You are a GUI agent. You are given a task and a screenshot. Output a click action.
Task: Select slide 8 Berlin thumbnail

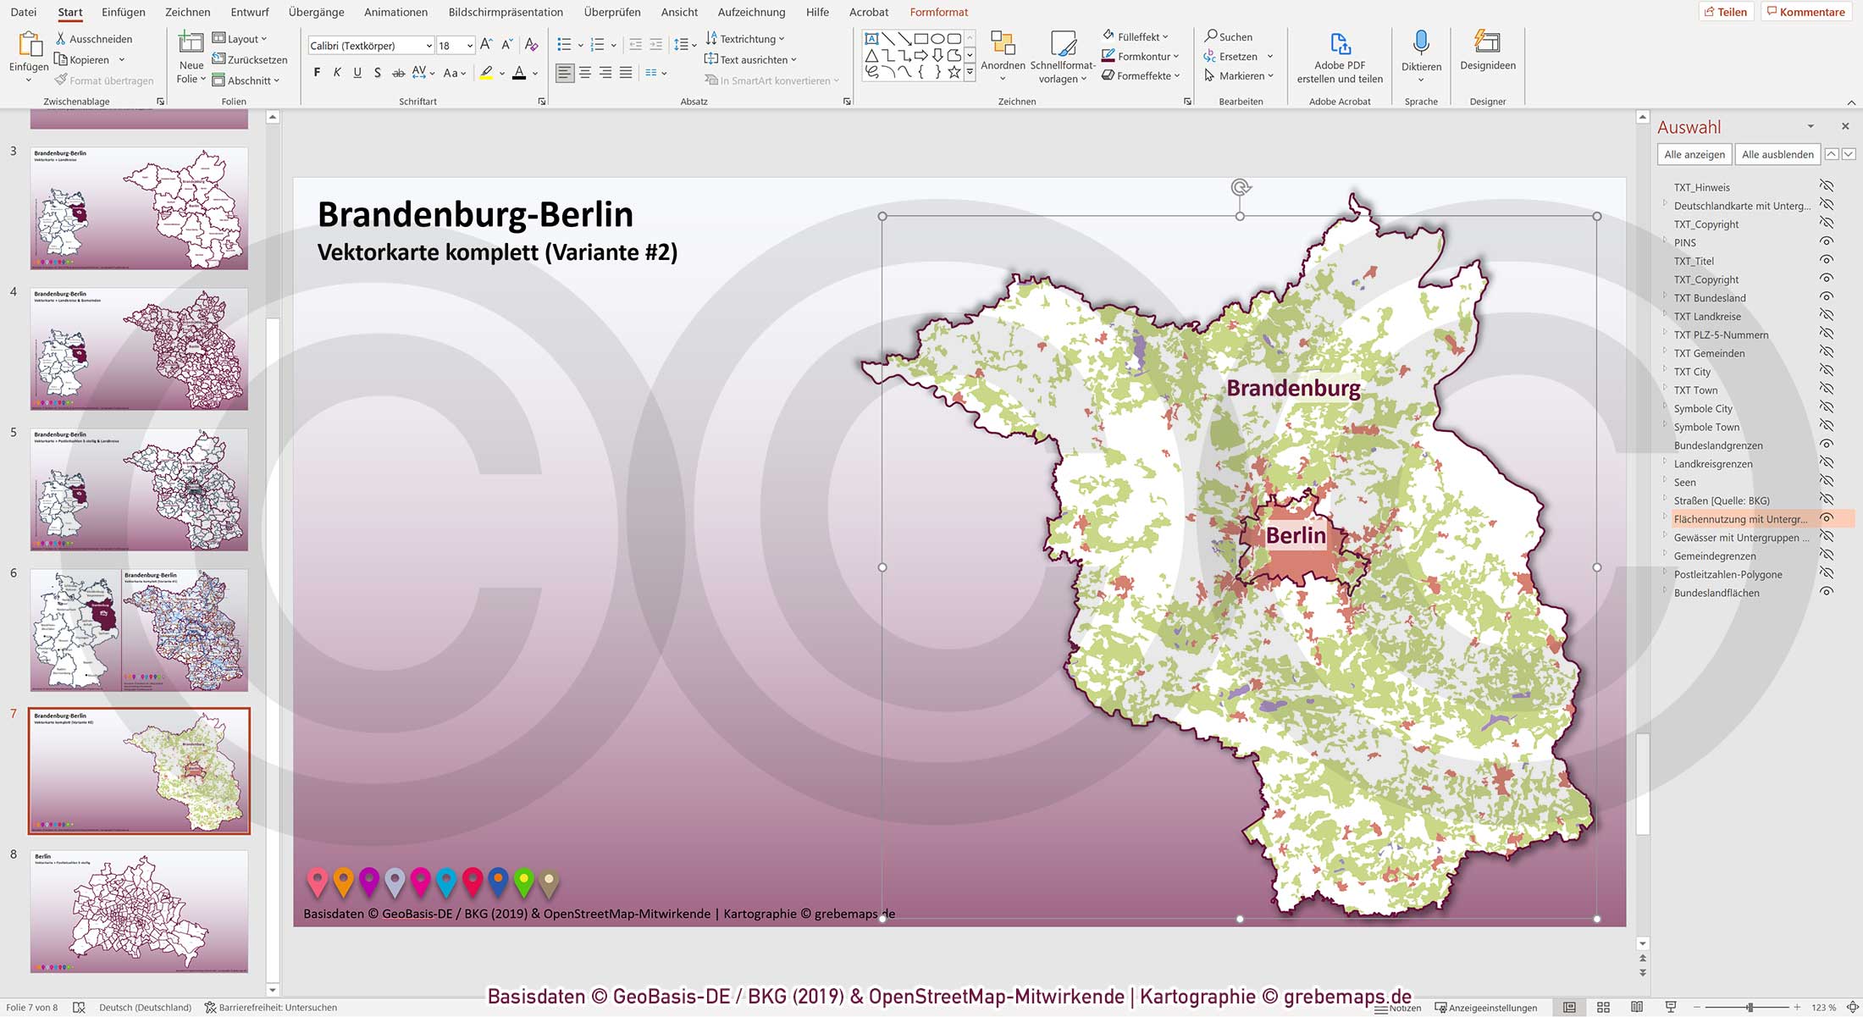click(138, 910)
